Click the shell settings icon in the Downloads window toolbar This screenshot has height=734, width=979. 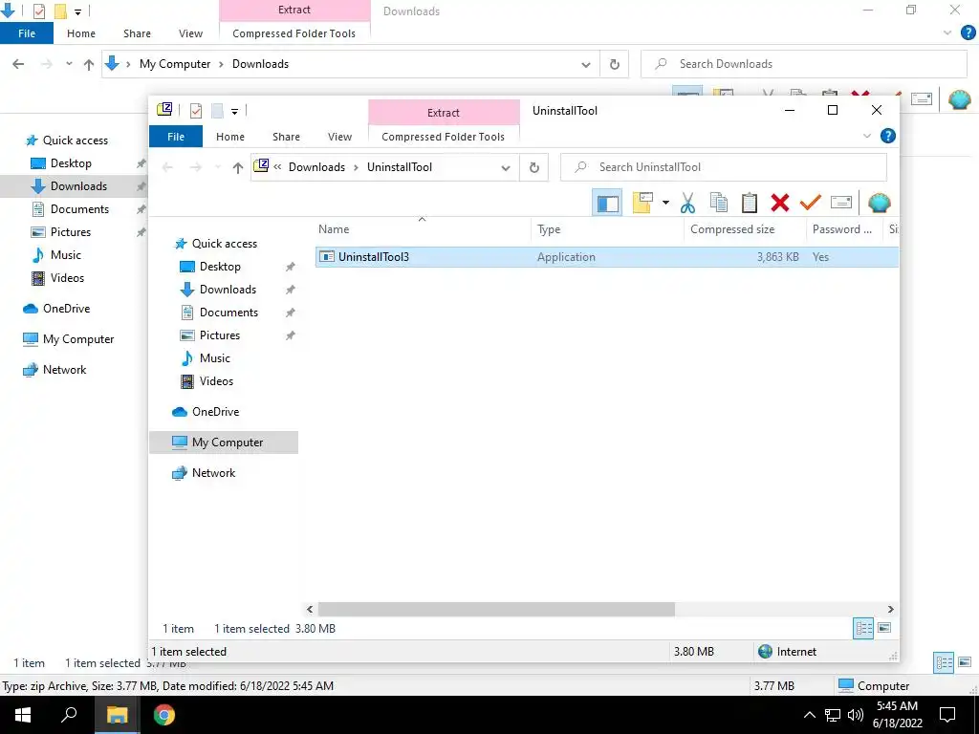(x=959, y=99)
